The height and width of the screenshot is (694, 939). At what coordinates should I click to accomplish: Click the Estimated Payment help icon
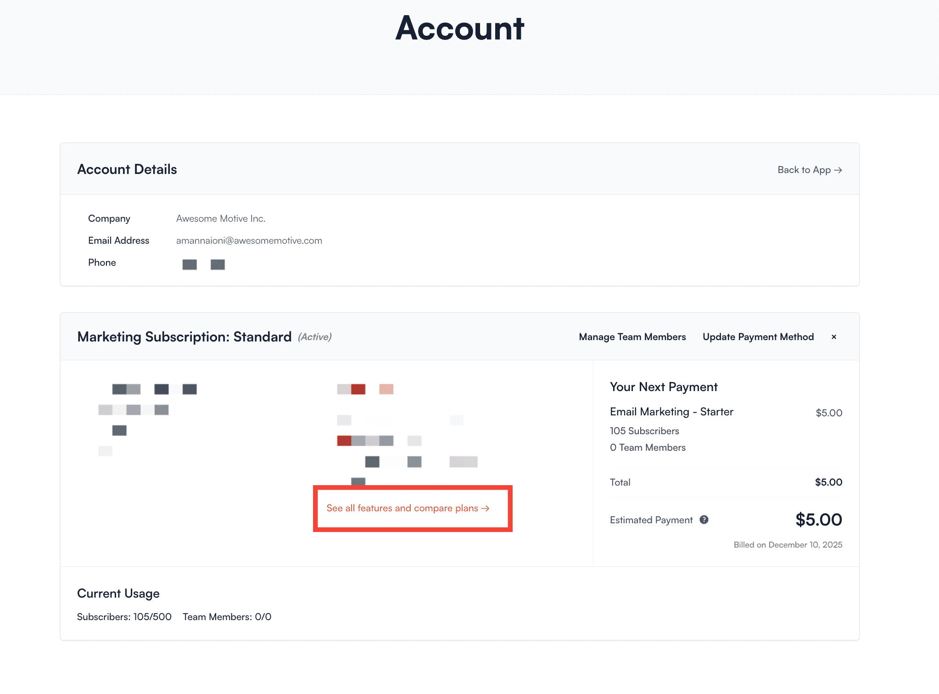click(703, 520)
